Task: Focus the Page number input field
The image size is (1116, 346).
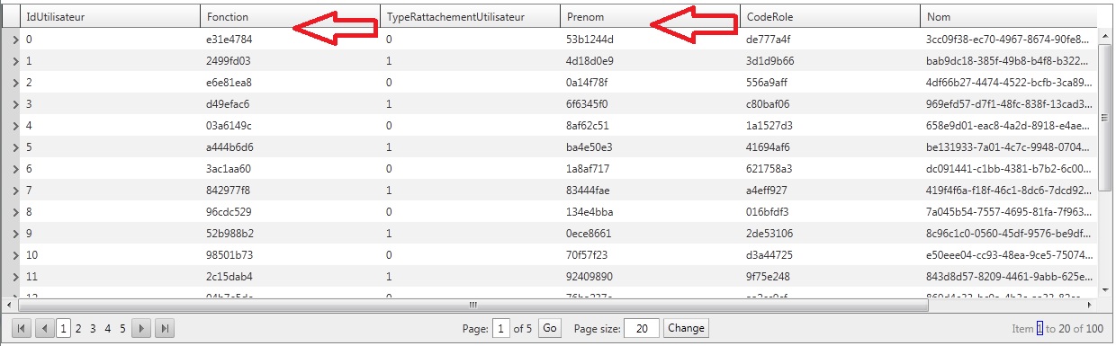Action: coord(500,329)
